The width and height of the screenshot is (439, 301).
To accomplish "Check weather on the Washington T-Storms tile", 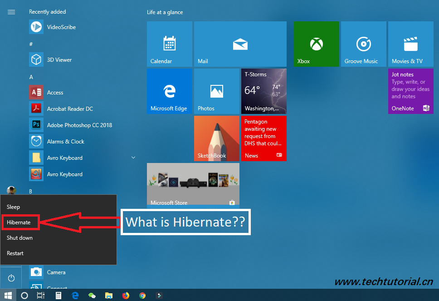I will [263, 91].
